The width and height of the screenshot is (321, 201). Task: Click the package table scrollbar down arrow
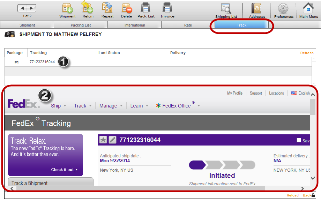pos(314,83)
